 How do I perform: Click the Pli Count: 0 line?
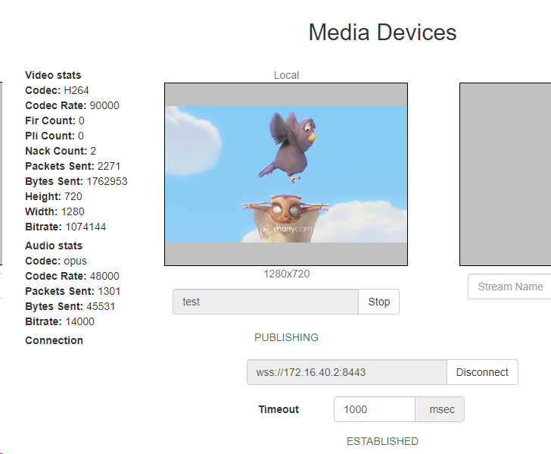pos(54,136)
